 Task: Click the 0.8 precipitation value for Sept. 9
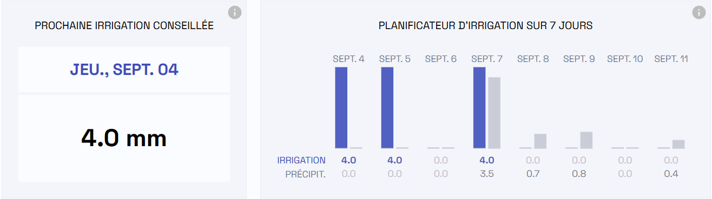[579, 174]
